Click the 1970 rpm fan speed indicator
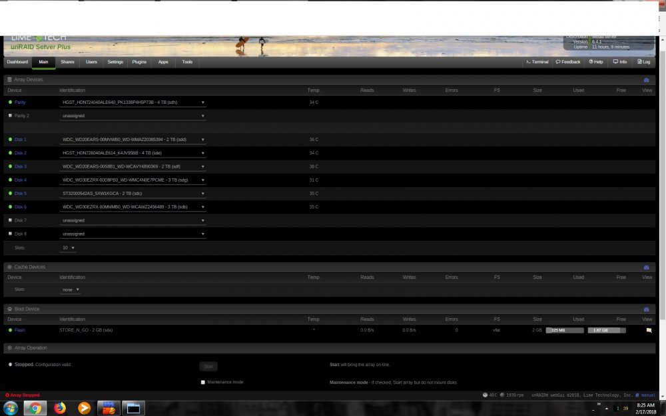 click(511, 395)
